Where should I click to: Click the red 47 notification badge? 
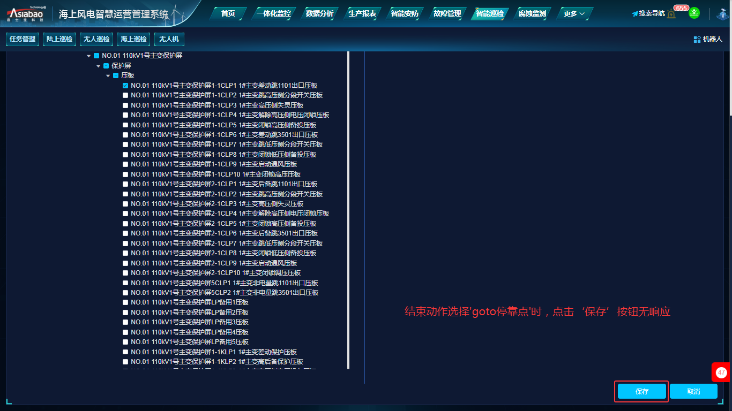tap(721, 372)
